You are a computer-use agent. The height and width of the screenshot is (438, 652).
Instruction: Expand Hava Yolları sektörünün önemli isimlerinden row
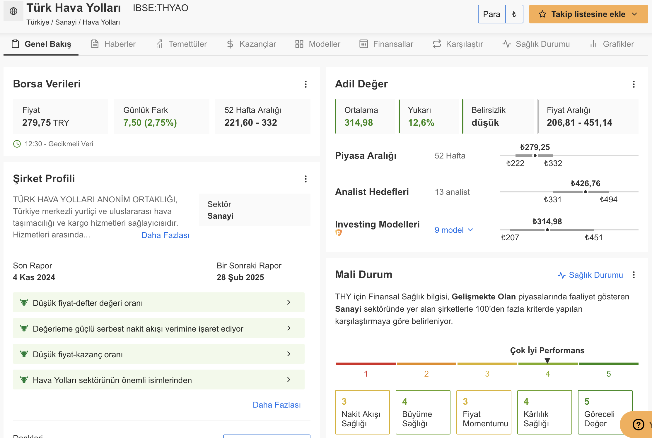tap(159, 380)
